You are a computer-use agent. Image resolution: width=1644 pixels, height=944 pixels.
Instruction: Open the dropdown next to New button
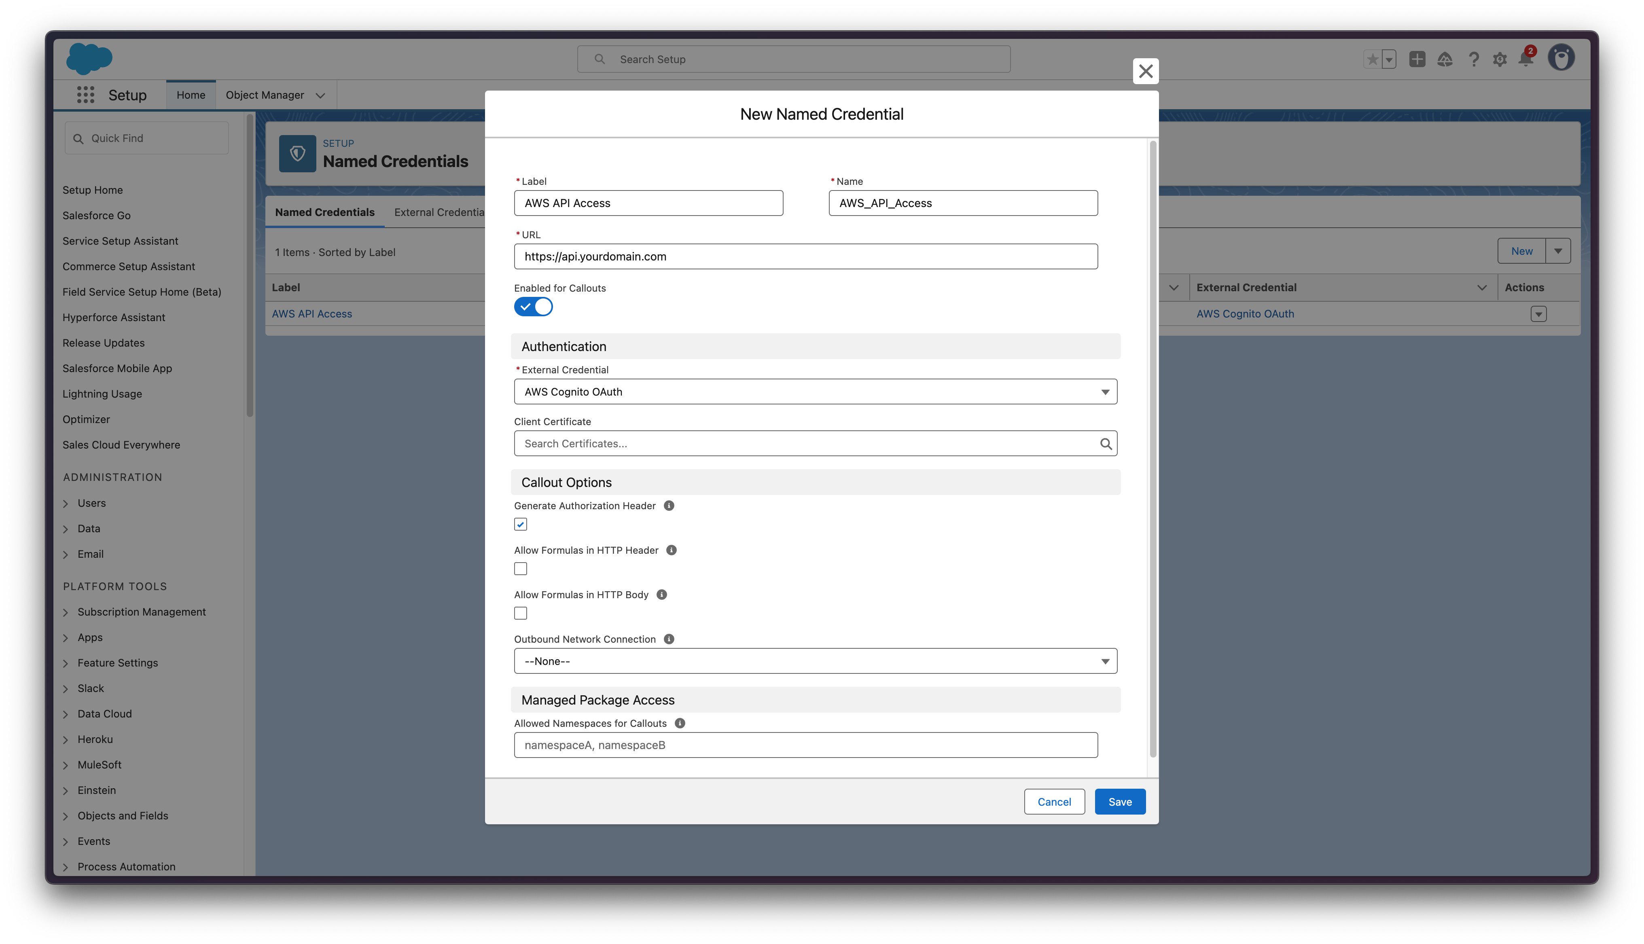click(x=1558, y=251)
